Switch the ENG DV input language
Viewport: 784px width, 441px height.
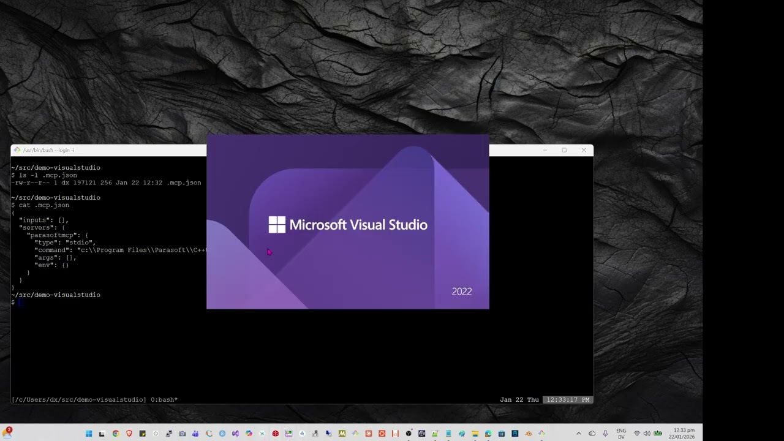(x=621, y=434)
